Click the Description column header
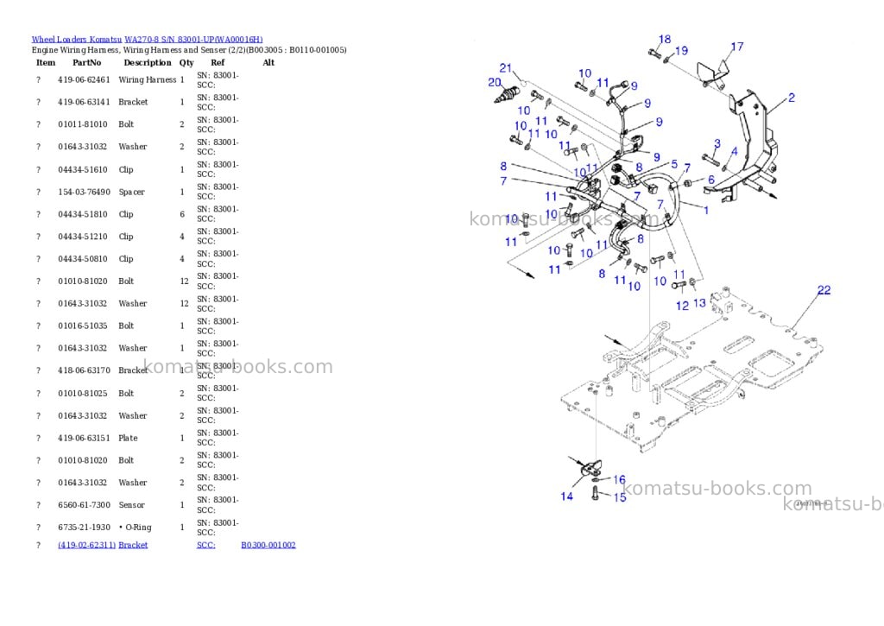This screenshot has height=626, width=884. tap(148, 62)
